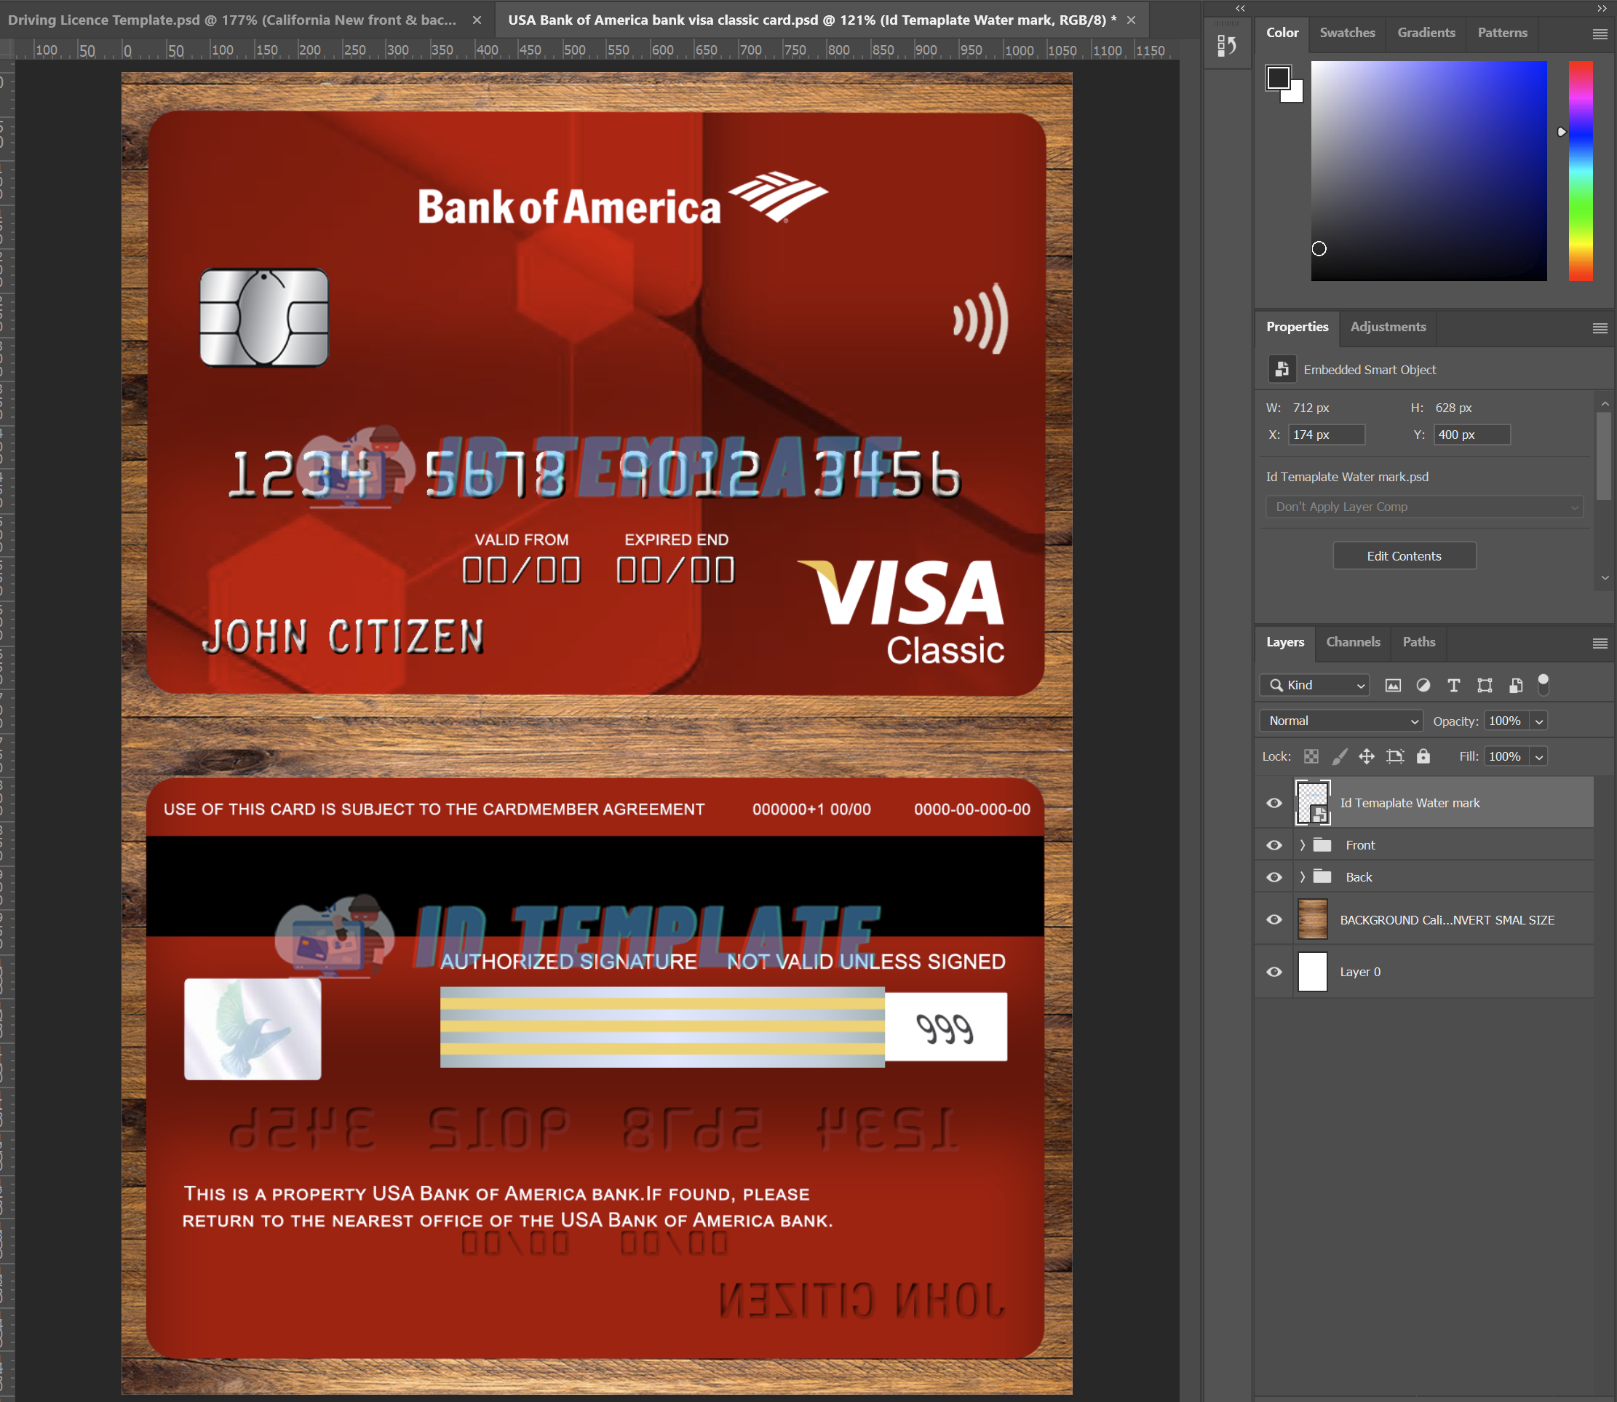
Task: Switch to the Patterns tab
Action: (x=1502, y=33)
